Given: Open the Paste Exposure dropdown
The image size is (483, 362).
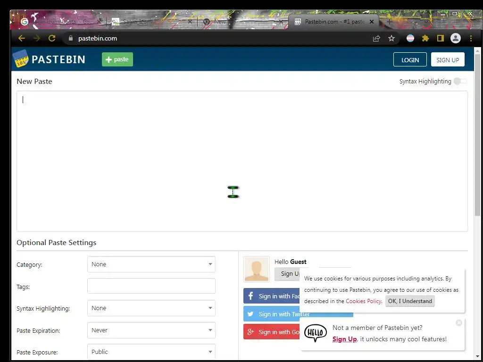Looking at the screenshot, I should pyautogui.click(x=151, y=352).
